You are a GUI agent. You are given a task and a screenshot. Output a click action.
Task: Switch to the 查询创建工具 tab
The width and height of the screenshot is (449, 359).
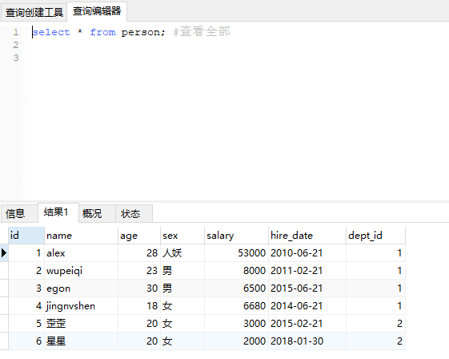[x=34, y=13]
